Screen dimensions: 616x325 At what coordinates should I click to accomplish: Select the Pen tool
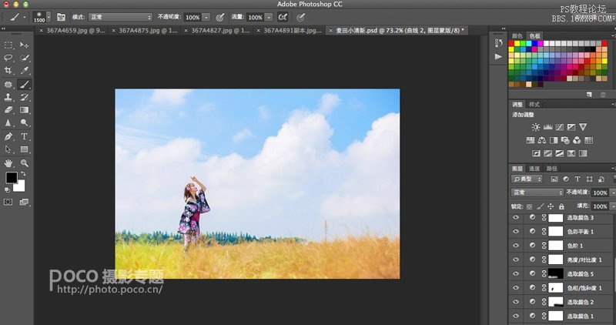tap(8, 136)
